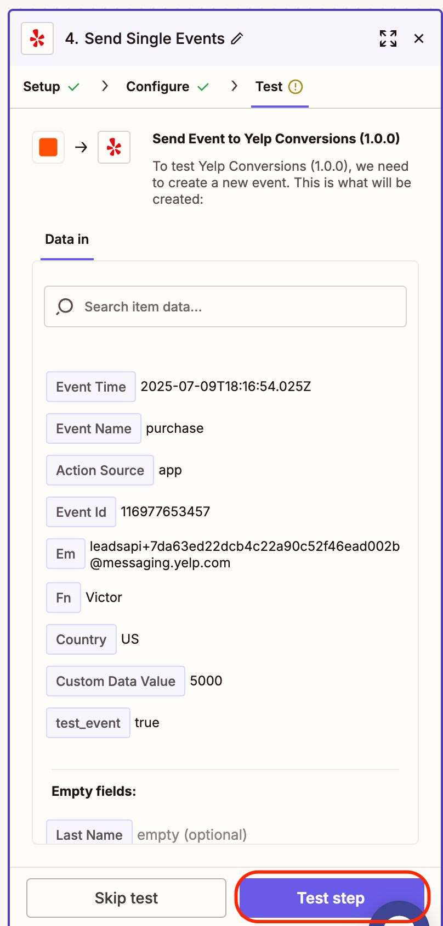Click the orange source app icon
Viewport: 443px width, 926px height.
(x=48, y=147)
